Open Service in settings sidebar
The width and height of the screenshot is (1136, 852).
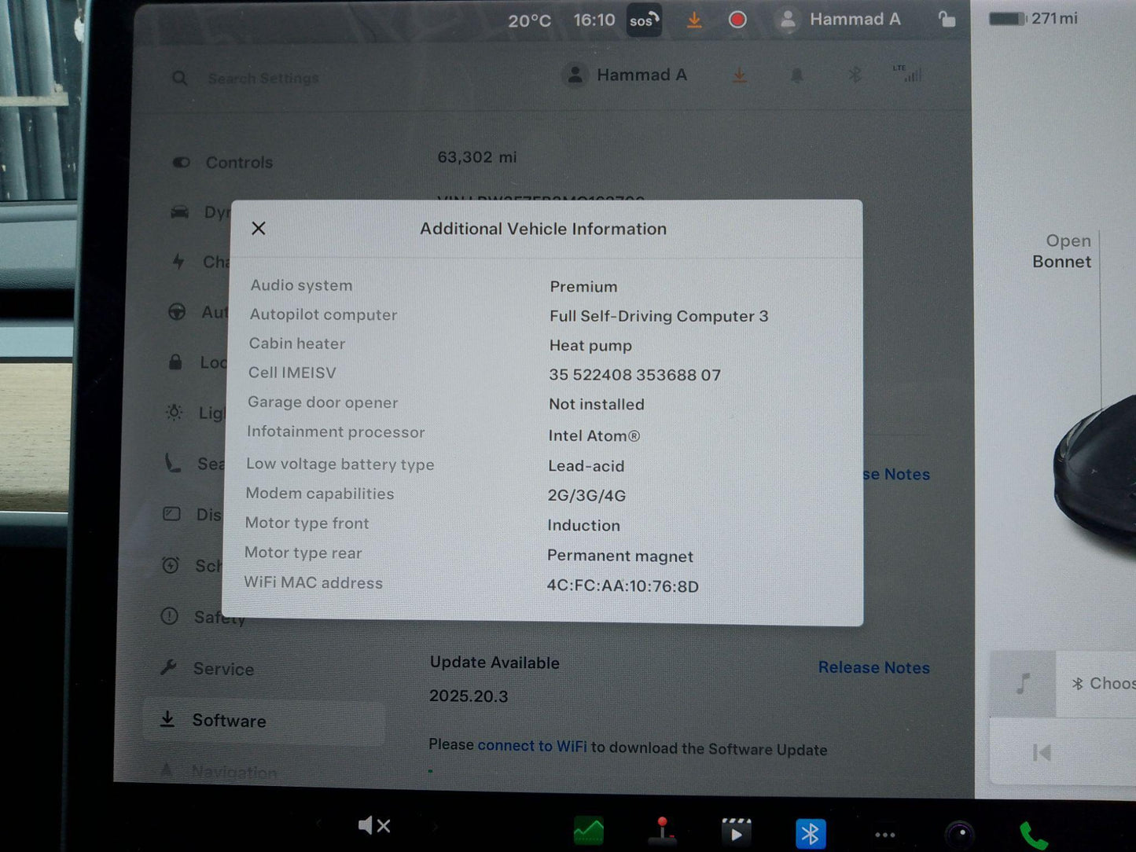223,669
